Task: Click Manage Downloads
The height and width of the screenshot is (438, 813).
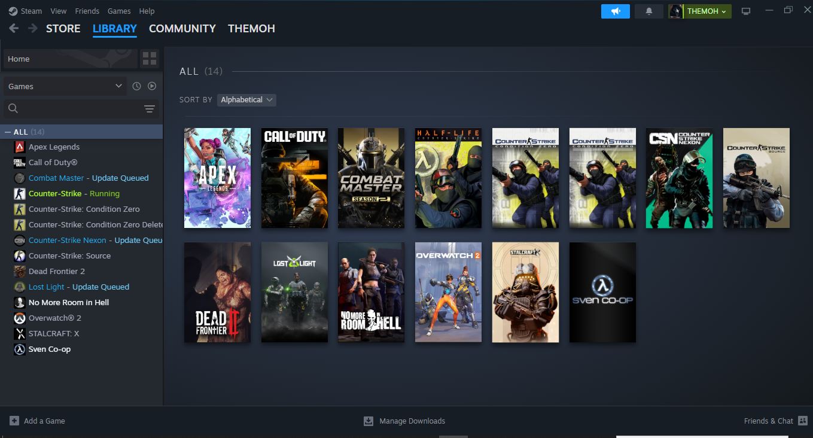Action: [412, 421]
